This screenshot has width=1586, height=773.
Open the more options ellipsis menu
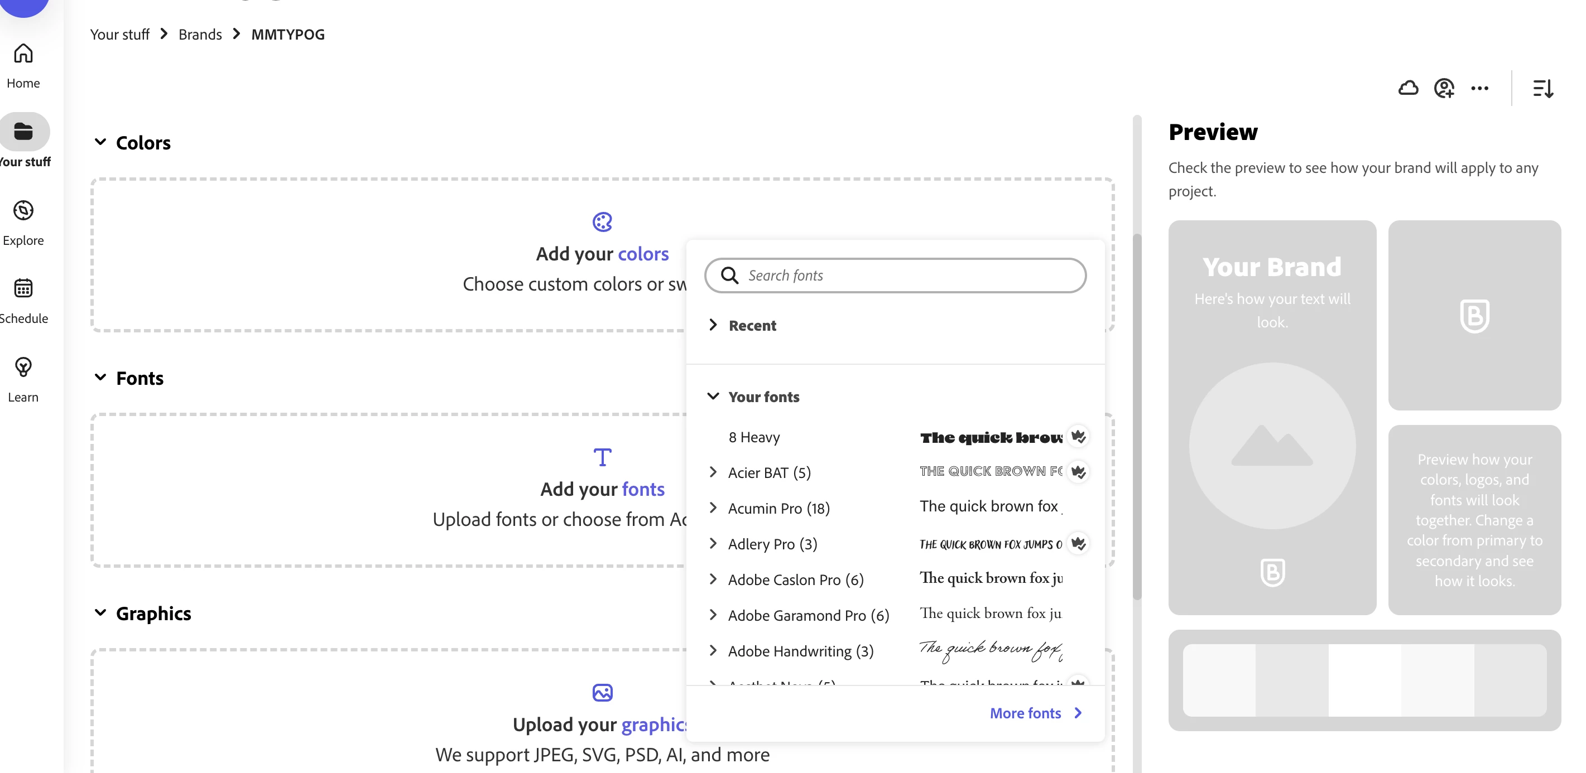point(1479,88)
